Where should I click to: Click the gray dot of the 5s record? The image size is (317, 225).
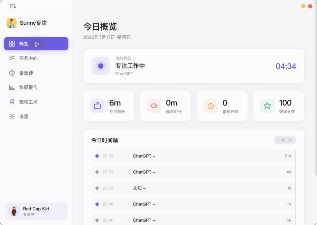(97, 220)
